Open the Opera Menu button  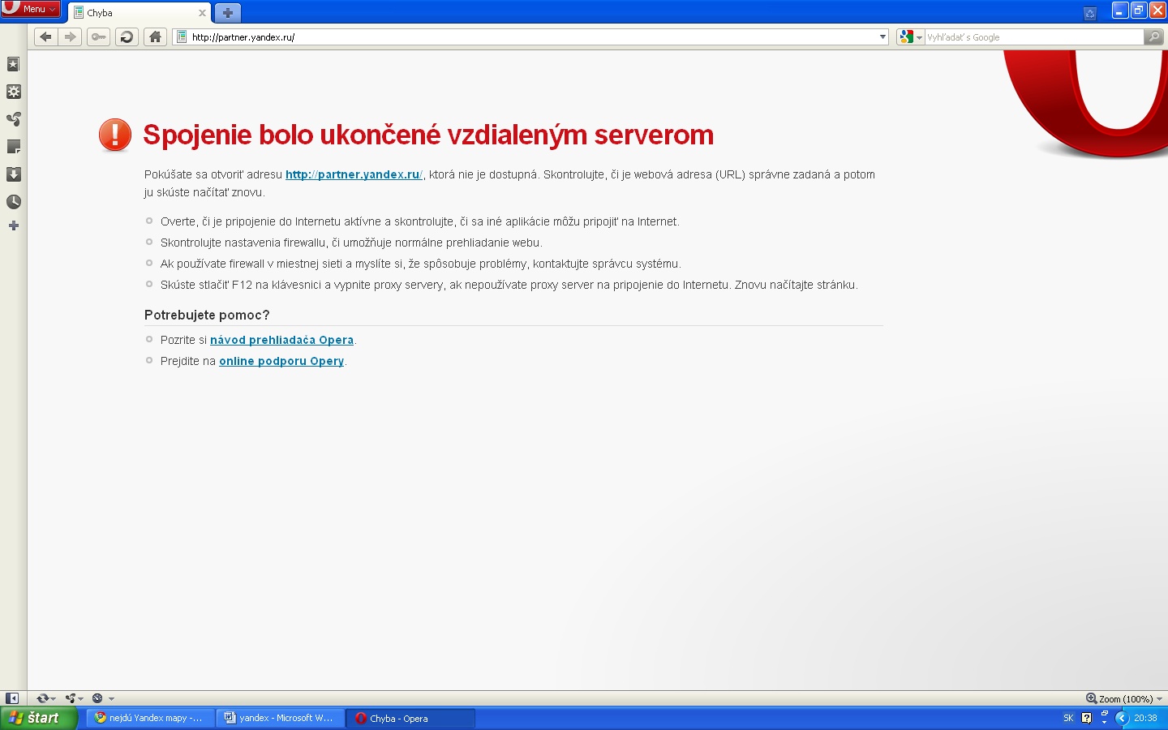pos(31,9)
